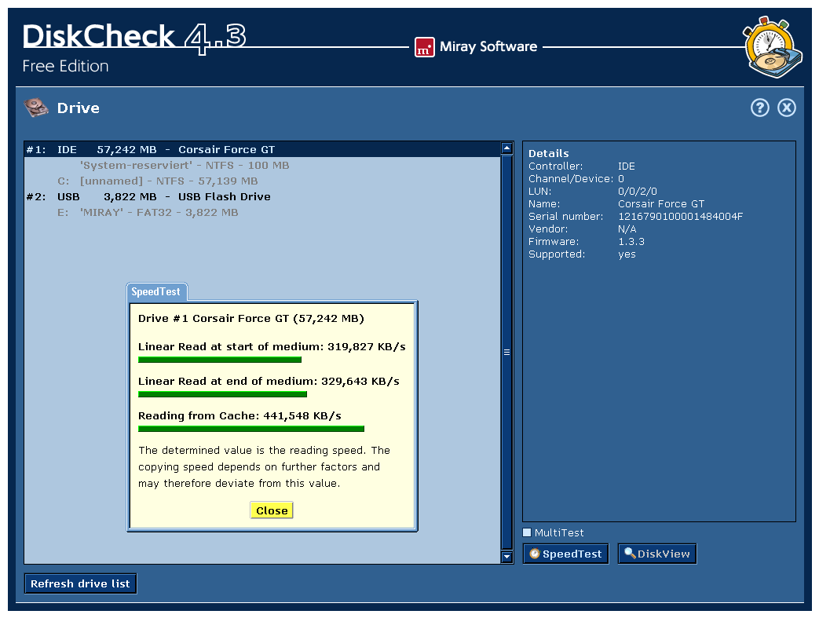Click Drive #1 Corsair Force GT dialog heading
819x618 pixels.
coord(251,319)
